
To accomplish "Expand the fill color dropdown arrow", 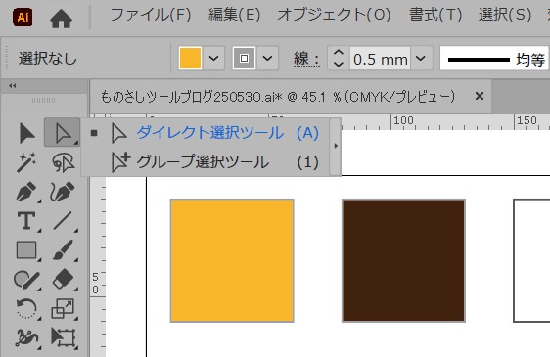I will click(213, 59).
